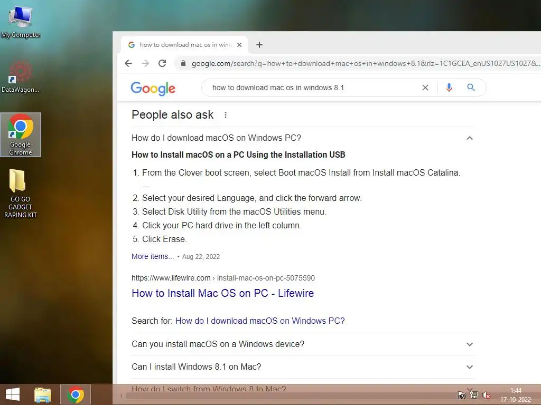
Task: Click step 'Select Disk Utility from the macOS Utilities menu'
Action: [x=234, y=211]
